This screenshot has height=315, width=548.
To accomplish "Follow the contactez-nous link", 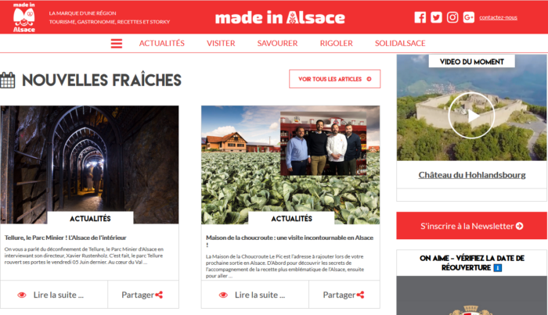I will (498, 17).
